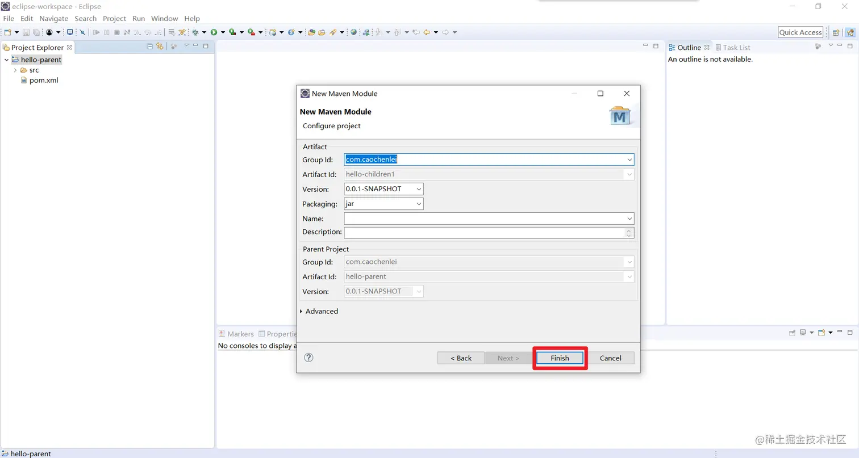Open the Search menu
The height and width of the screenshot is (458, 859).
(x=86, y=19)
